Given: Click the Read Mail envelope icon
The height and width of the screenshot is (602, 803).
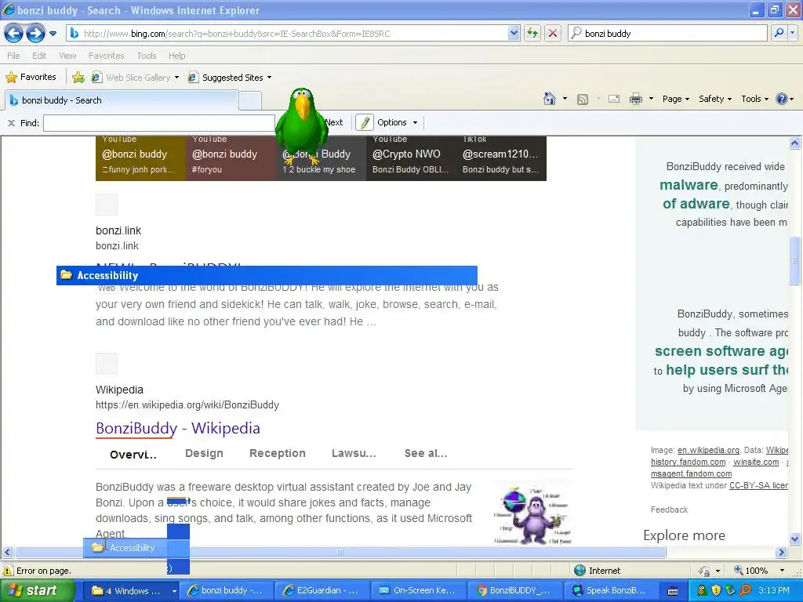Looking at the screenshot, I should pos(614,99).
